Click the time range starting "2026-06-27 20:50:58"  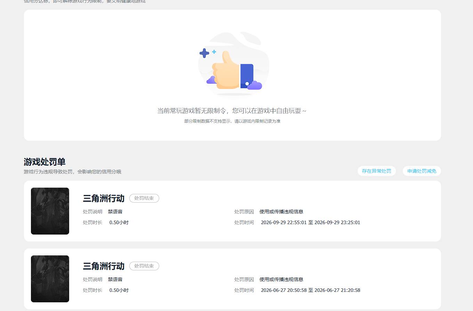pyautogui.click(x=310, y=290)
